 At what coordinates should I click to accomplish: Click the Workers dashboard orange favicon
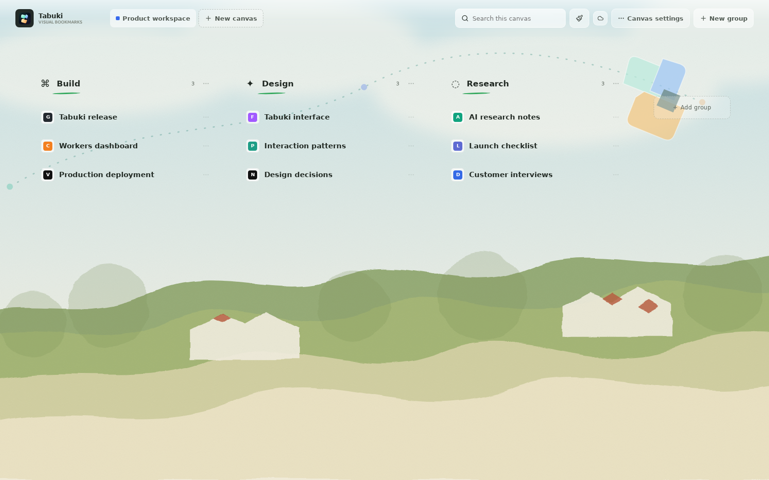(48, 146)
